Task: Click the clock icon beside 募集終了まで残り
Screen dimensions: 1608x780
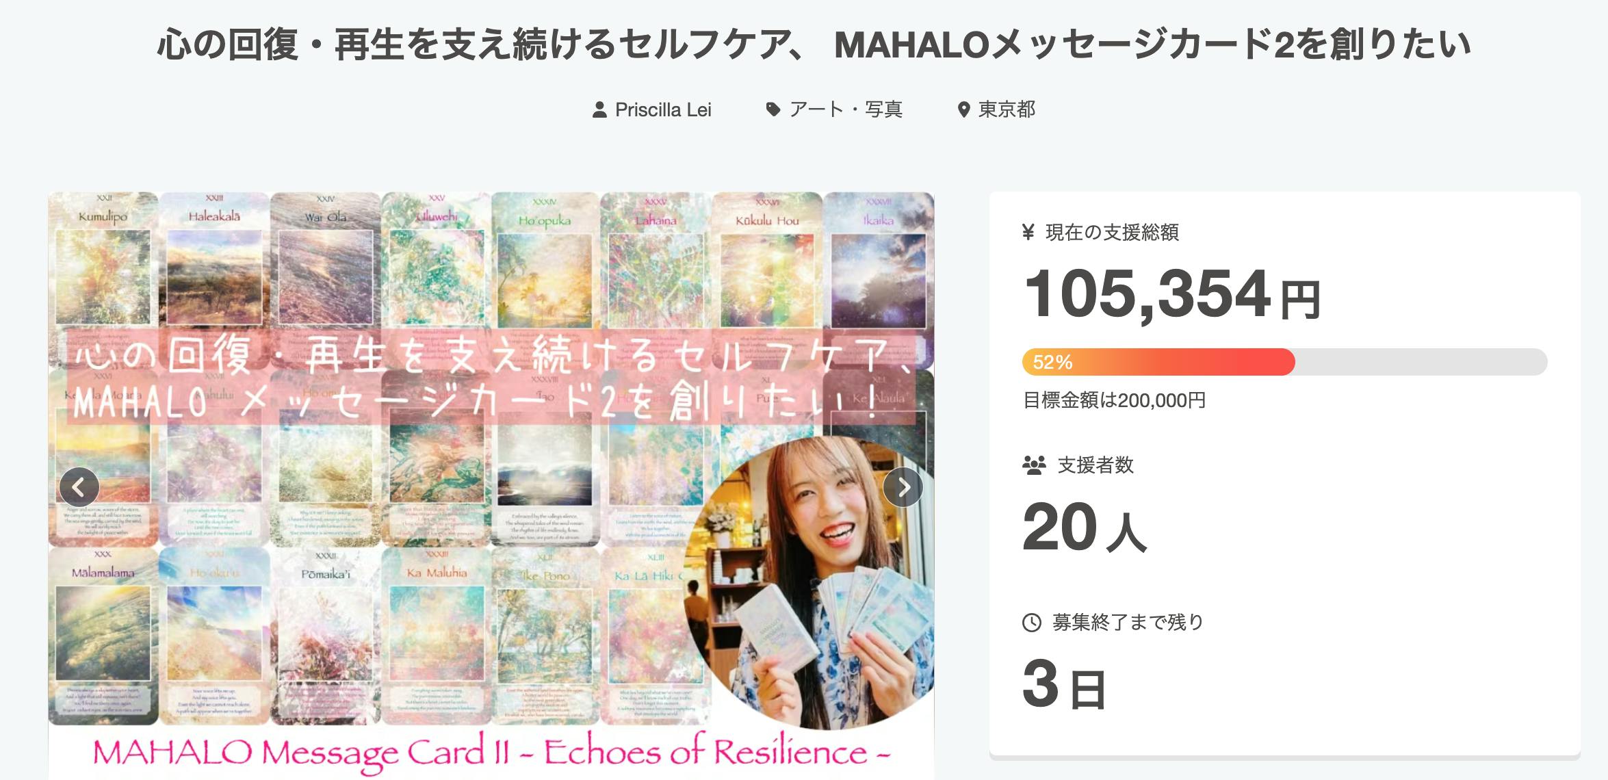Action: click(x=1031, y=623)
